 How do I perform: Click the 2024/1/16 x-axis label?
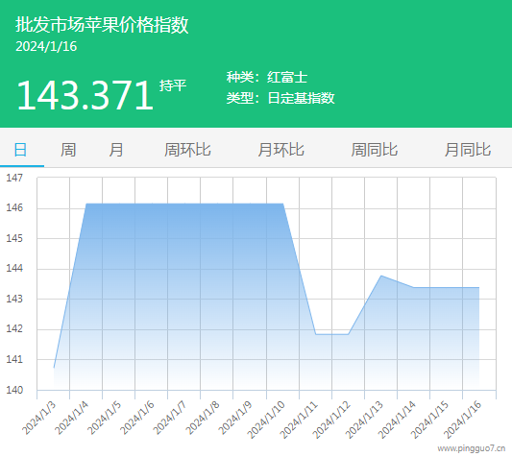[463, 421]
